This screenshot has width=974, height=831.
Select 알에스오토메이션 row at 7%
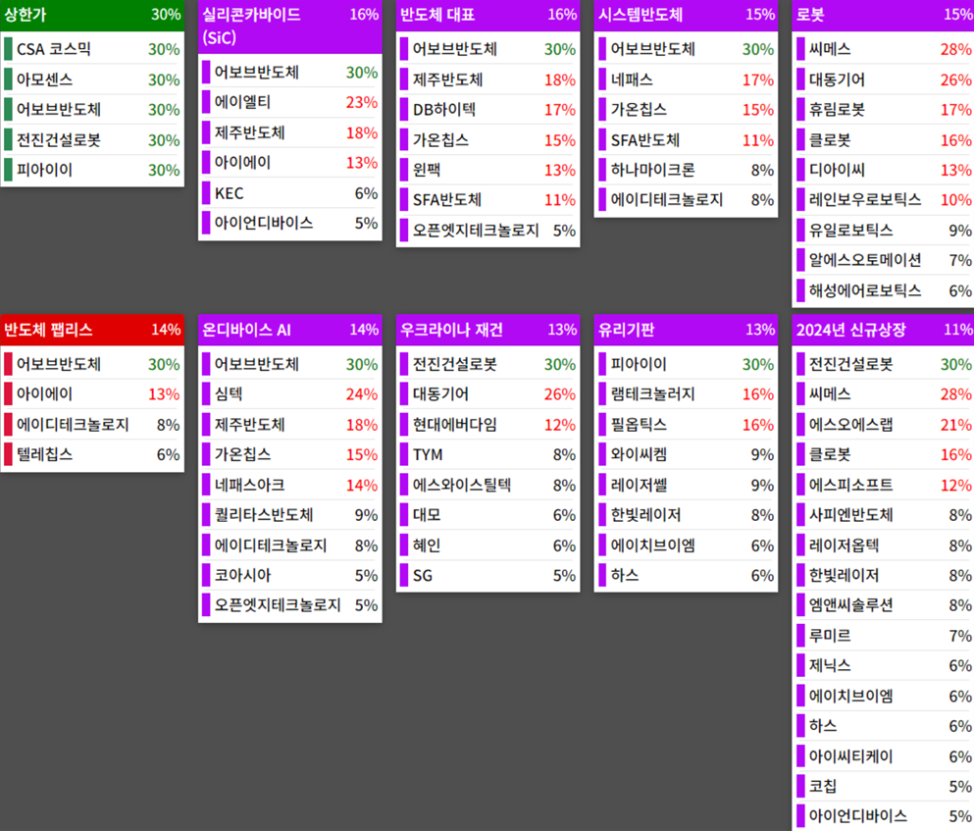click(884, 260)
